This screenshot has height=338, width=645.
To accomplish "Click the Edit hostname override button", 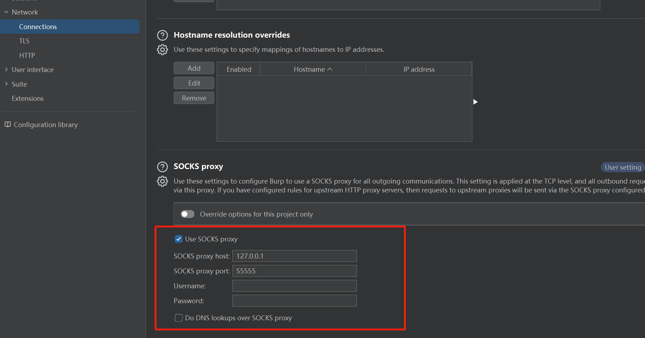I will click(x=194, y=83).
